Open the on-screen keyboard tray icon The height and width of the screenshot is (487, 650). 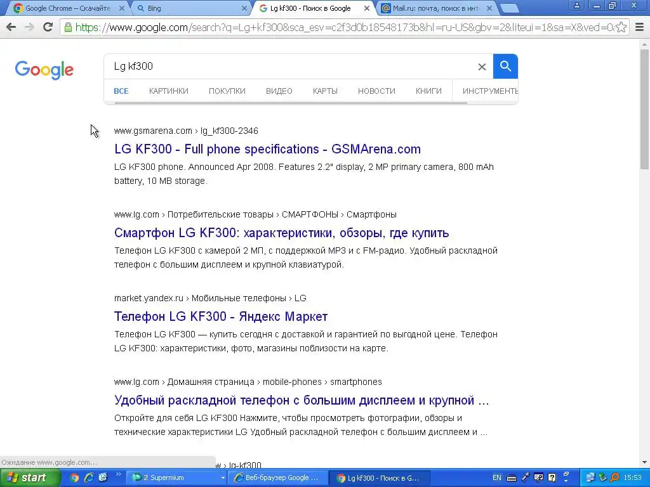[512, 478]
